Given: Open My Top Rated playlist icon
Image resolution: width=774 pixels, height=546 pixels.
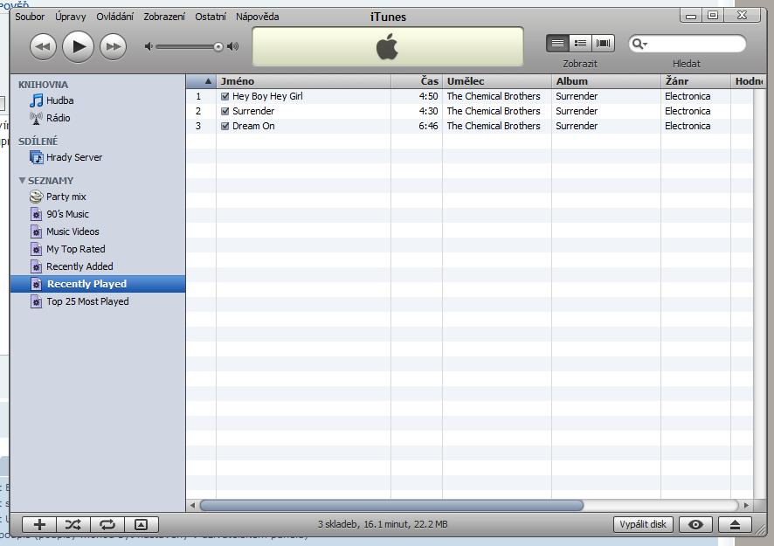Looking at the screenshot, I should coord(36,249).
